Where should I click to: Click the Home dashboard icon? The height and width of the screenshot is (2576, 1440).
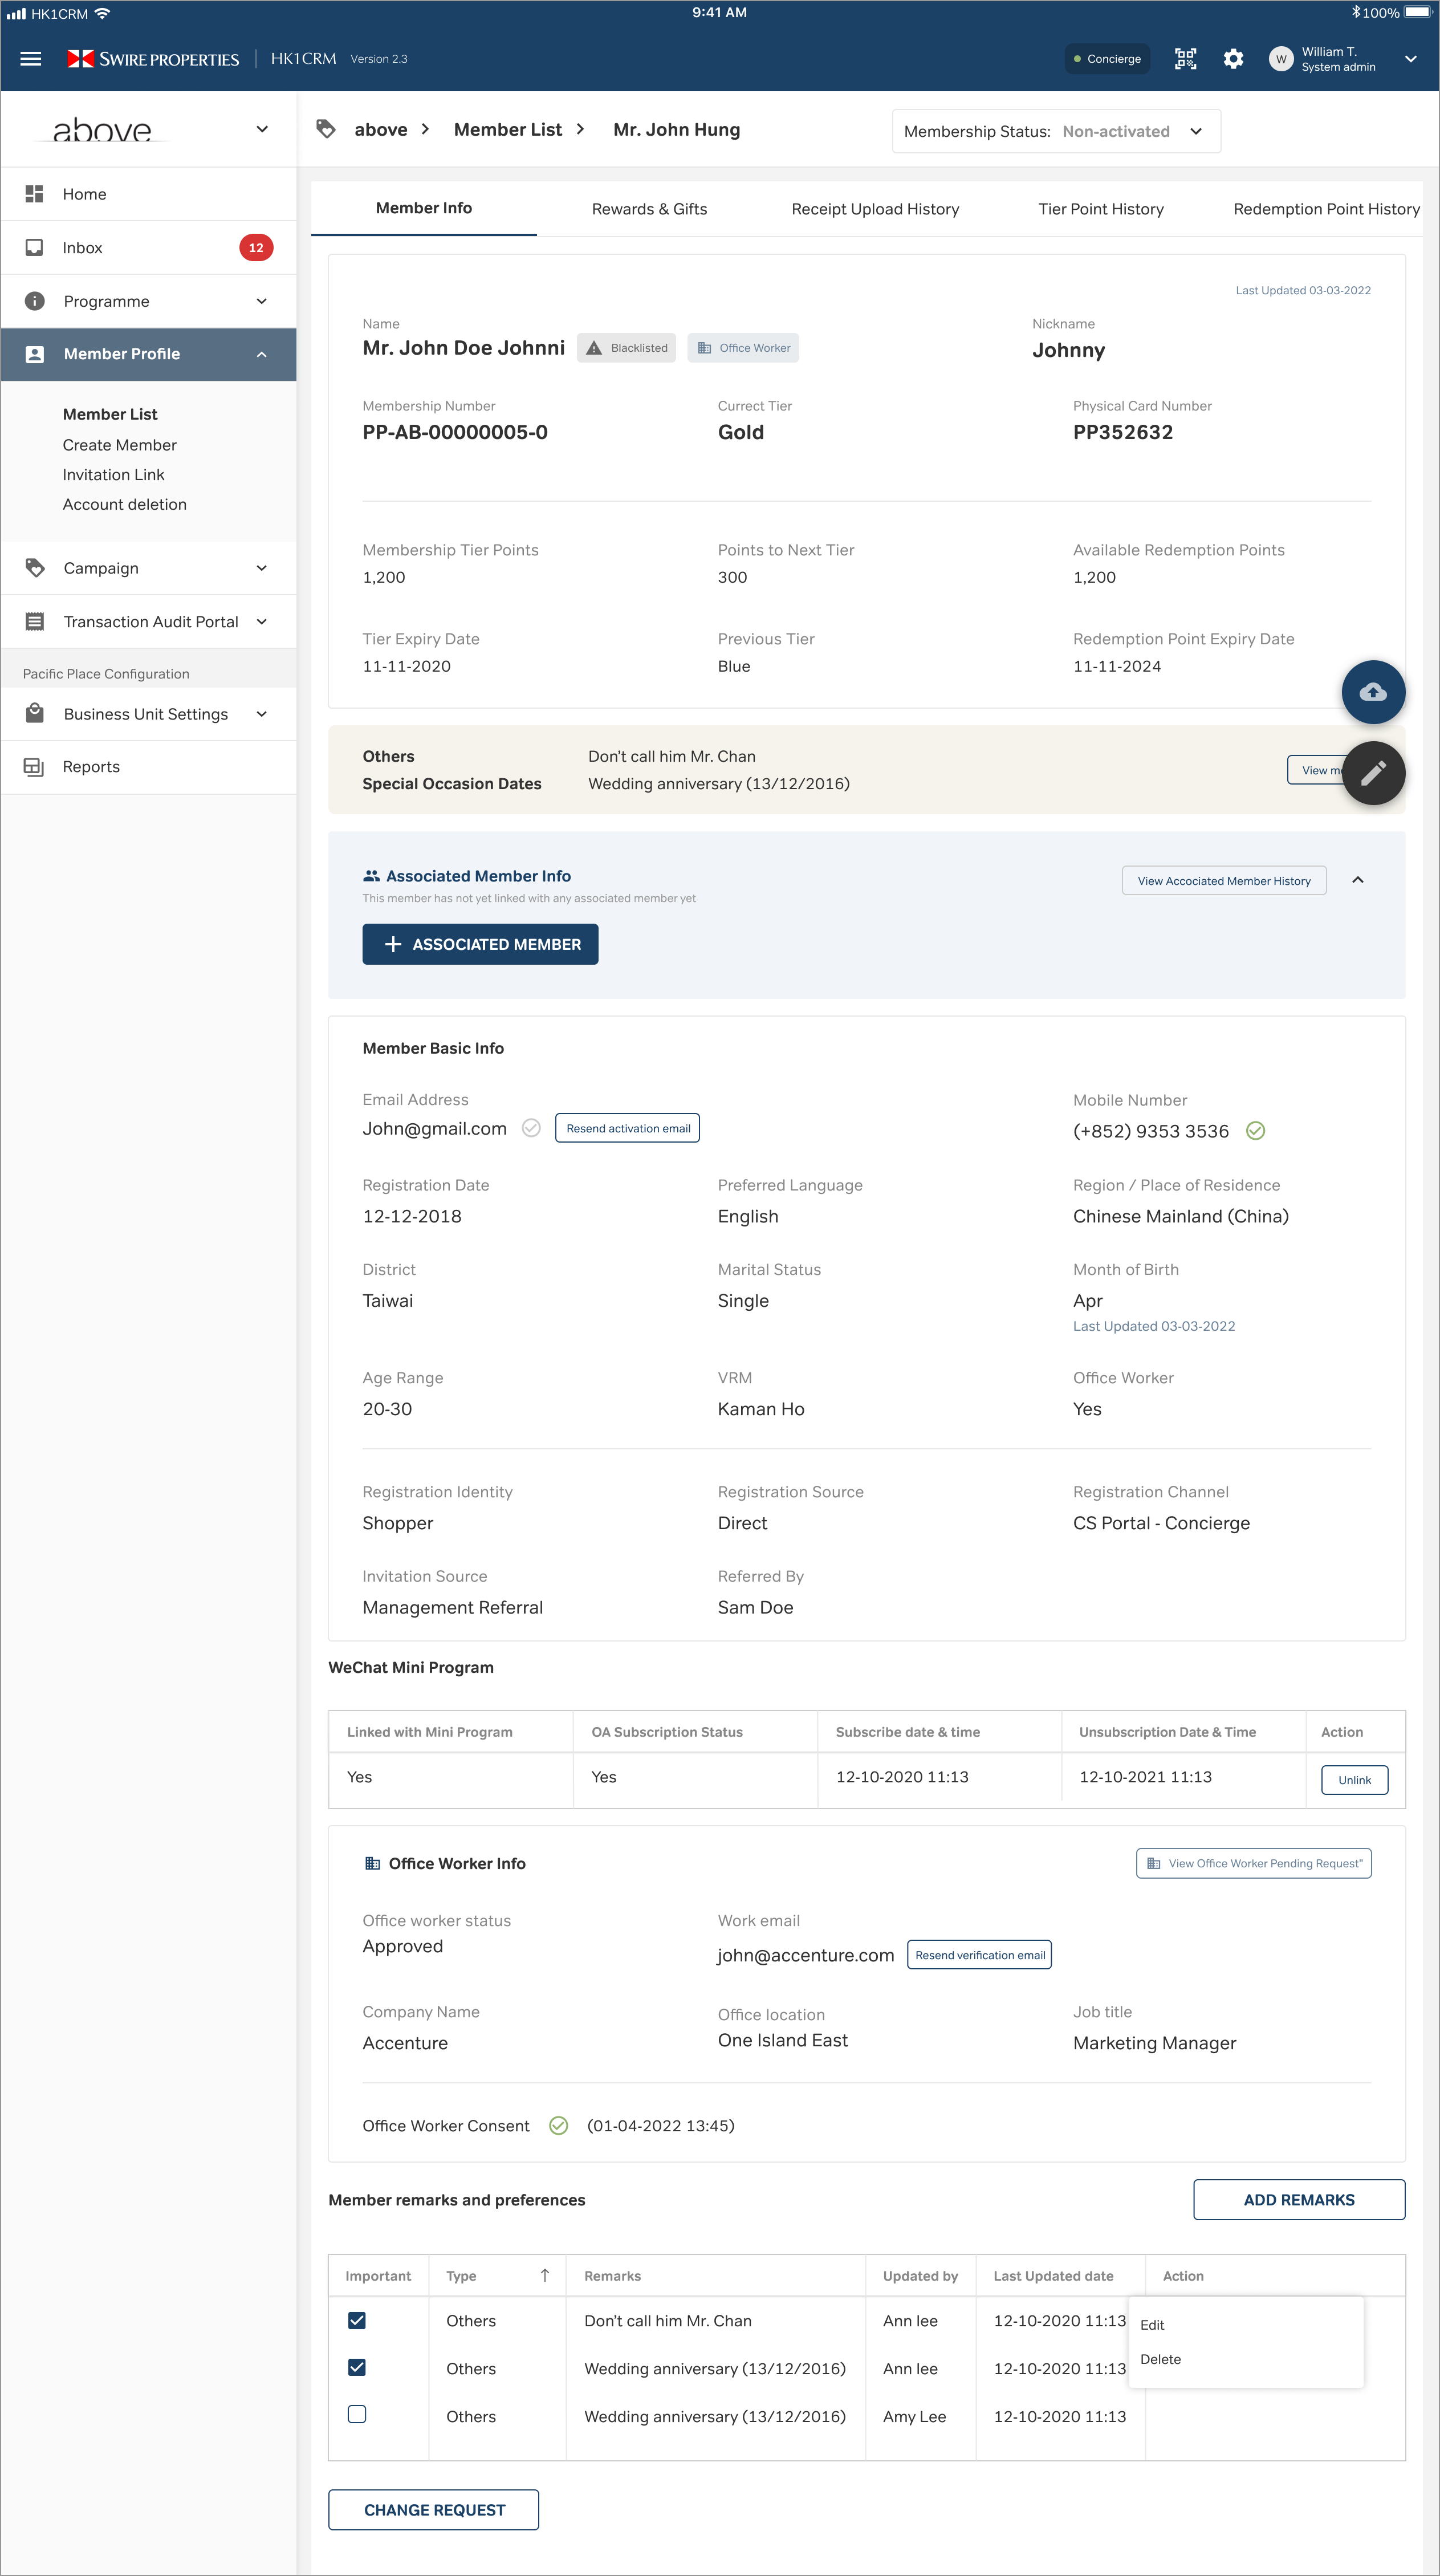(x=34, y=194)
